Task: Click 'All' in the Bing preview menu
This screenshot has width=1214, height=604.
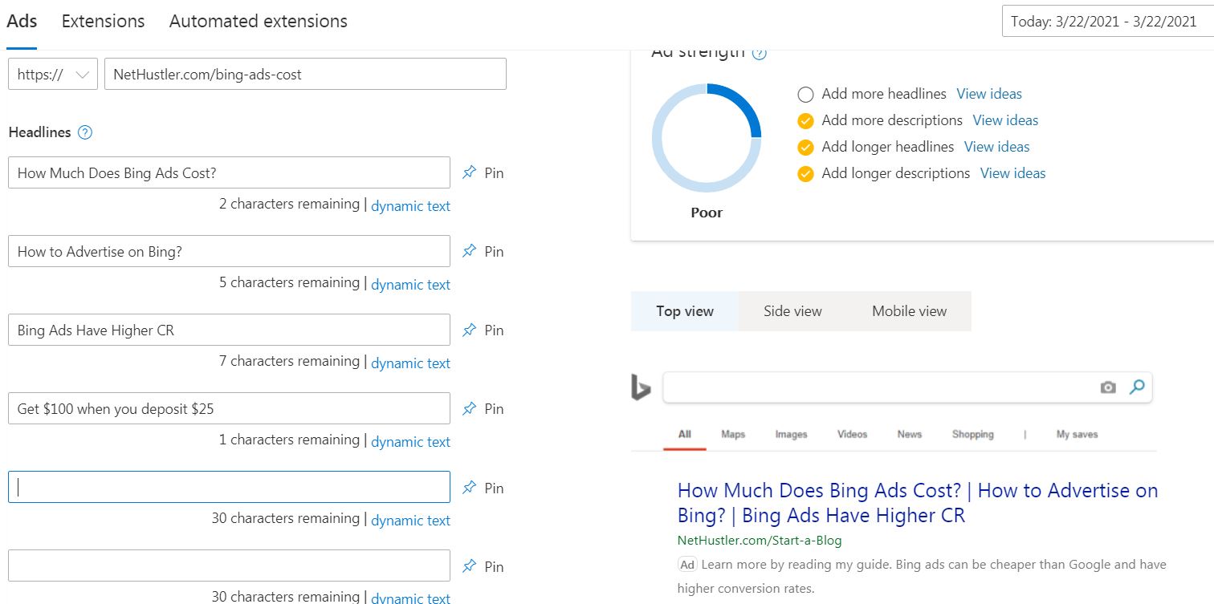Action: [685, 434]
